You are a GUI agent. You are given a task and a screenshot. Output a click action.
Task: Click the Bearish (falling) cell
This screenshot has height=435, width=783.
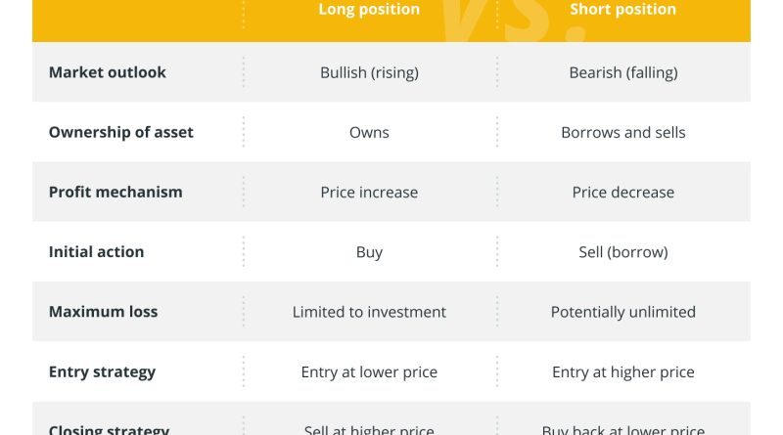(x=623, y=73)
